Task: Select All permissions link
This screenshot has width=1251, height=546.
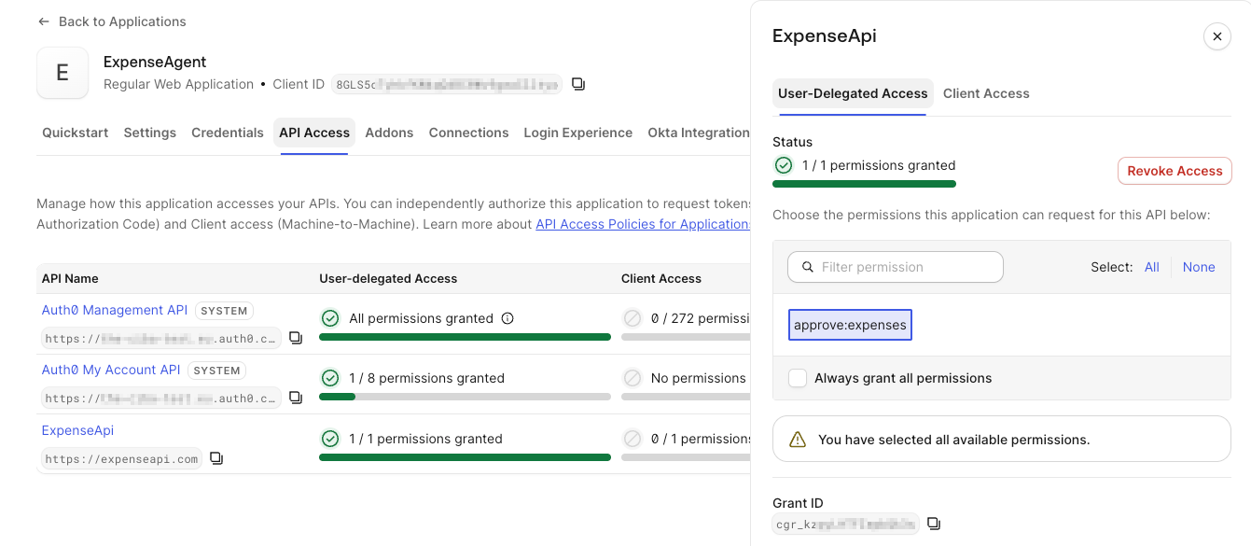Action: [1152, 267]
